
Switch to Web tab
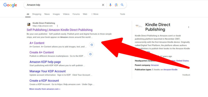85,14
